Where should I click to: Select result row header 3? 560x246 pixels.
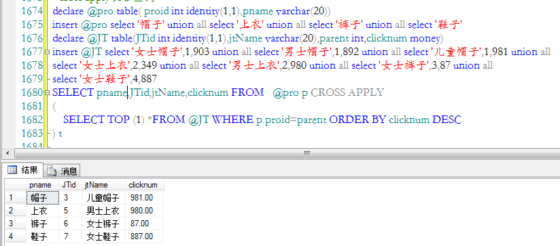16,224
